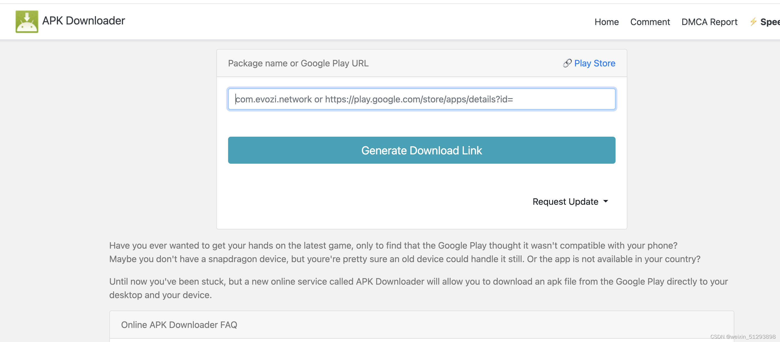
Task: Click the 'Until now you've been stuck' paragraph
Action: 418,281
